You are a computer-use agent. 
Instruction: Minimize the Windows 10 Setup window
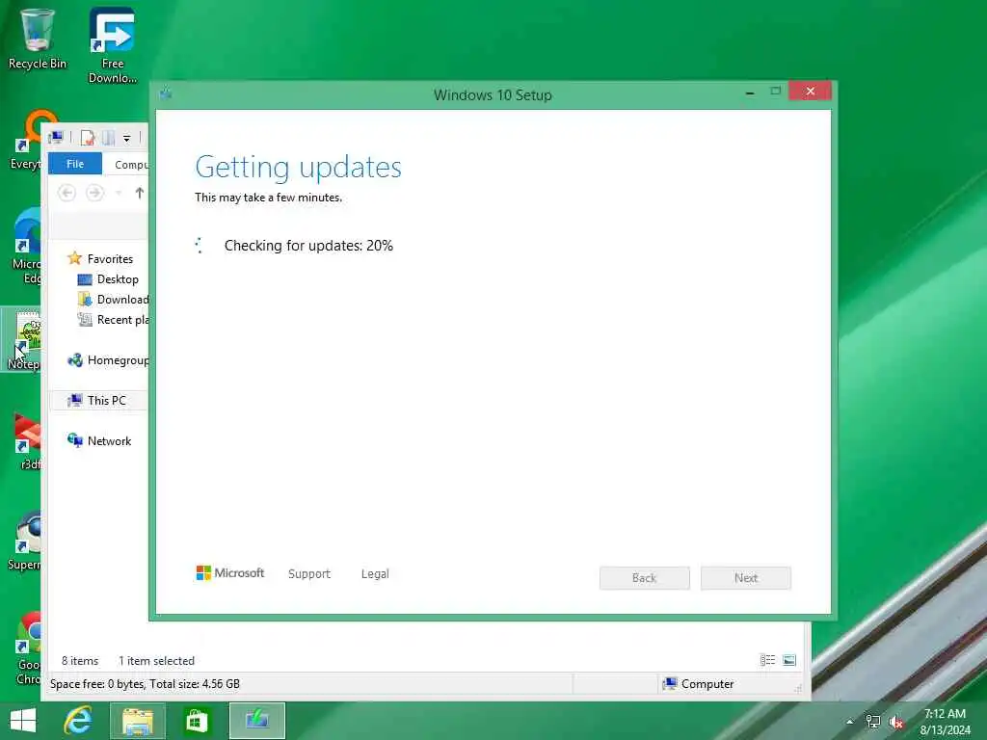point(750,92)
